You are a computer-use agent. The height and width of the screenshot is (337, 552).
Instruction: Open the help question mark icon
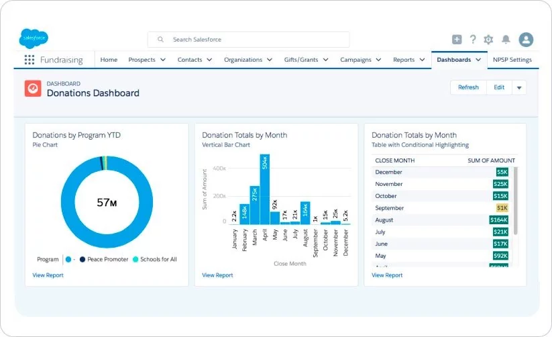[x=473, y=40]
